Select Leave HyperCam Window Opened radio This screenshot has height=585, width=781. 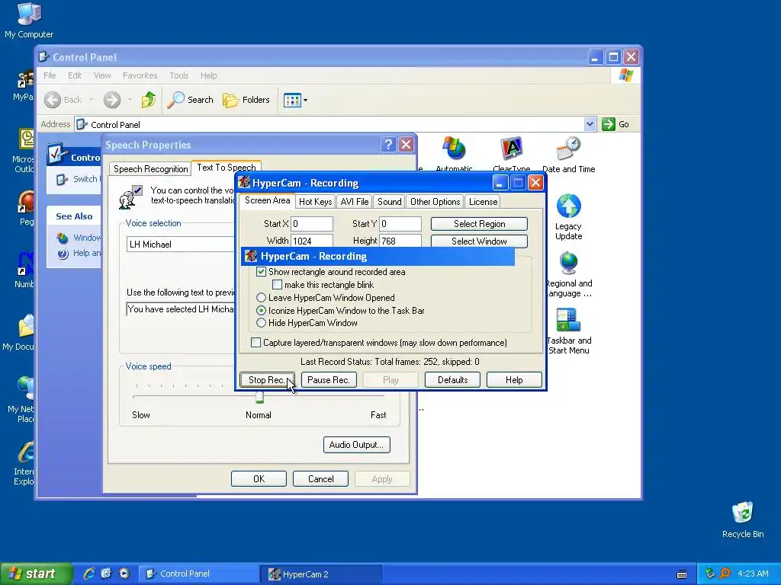pos(261,298)
